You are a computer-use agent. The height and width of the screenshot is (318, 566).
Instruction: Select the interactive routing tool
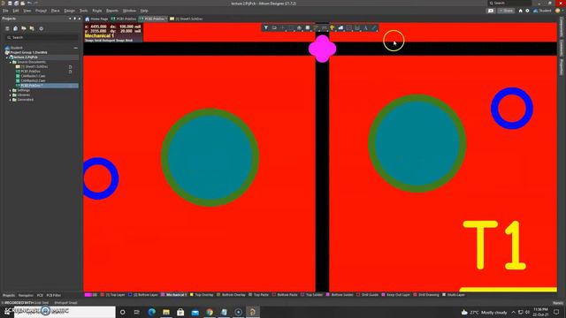(316, 27)
